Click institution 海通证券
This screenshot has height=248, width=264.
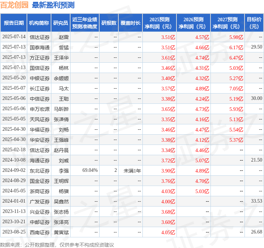(40, 160)
